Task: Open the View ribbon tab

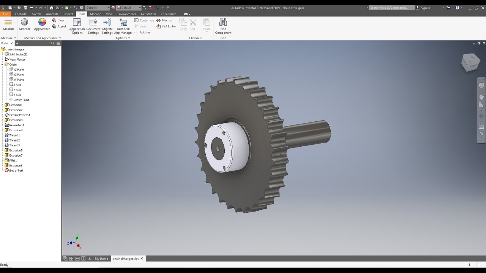Action: coord(109,14)
